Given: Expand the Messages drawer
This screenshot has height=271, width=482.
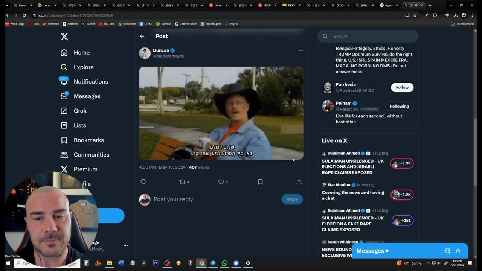Looking at the screenshot, I should [x=458, y=251].
